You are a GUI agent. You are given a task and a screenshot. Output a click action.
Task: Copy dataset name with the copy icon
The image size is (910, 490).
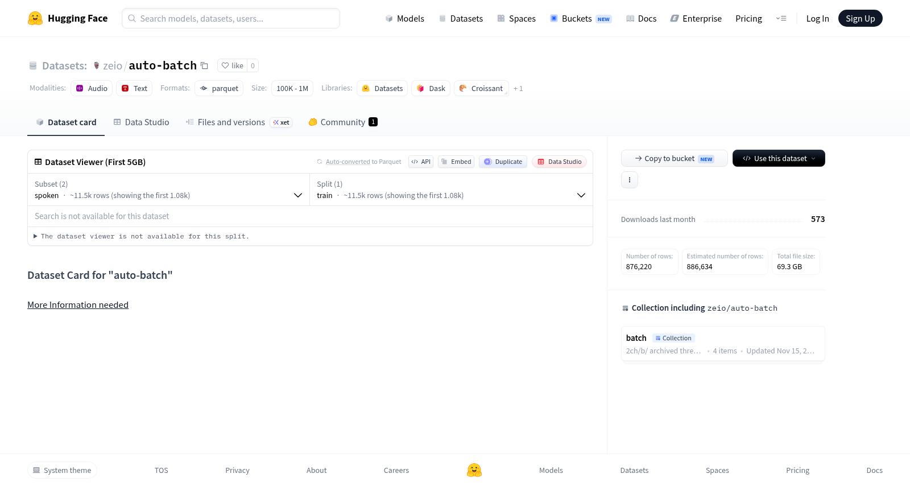204,65
